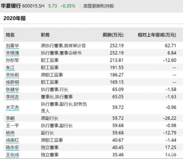Screen dimensions: 183x159
Task: Select change value 17.25
Action: tap(170, 147)
